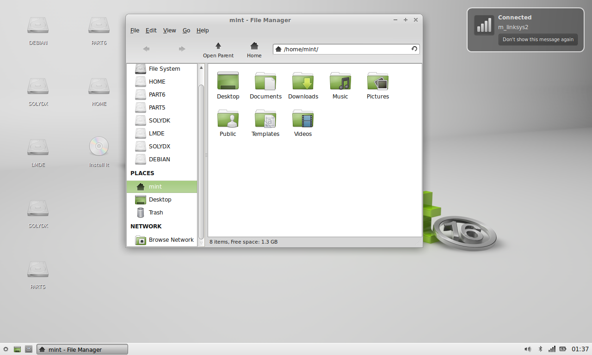Open the File menu
This screenshot has height=355, width=592.
135,31
